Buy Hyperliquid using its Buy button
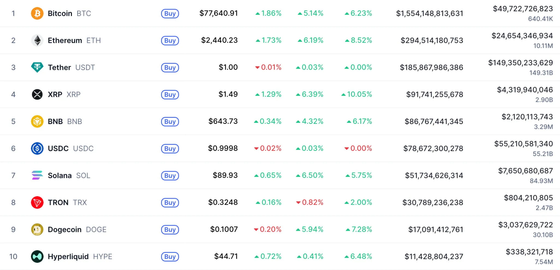 point(170,257)
